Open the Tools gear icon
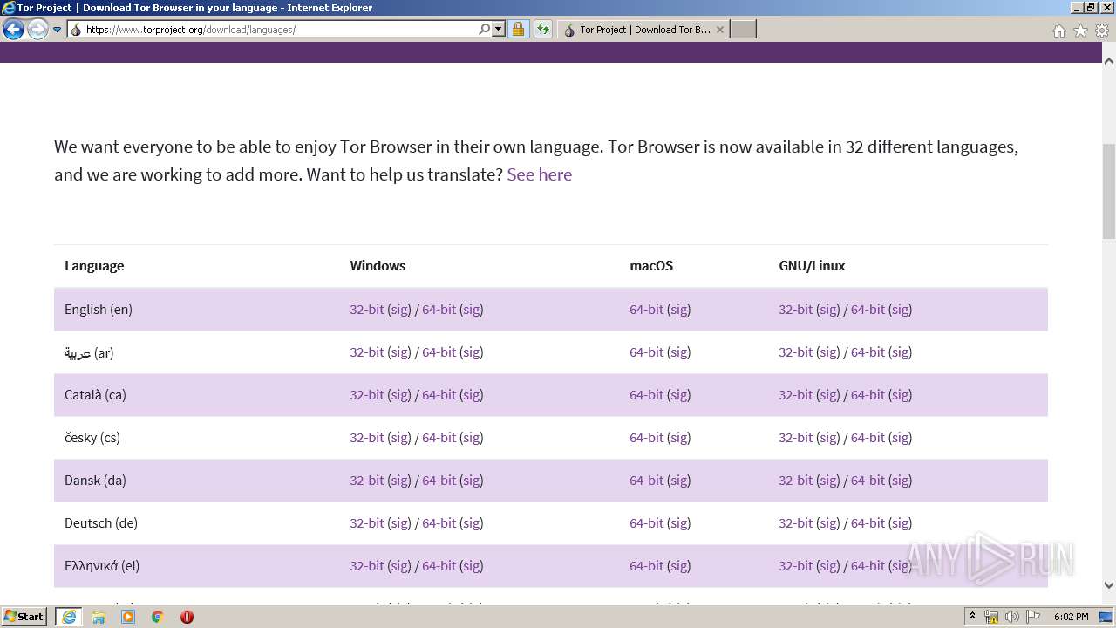1116x628 pixels. tap(1102, 31)
